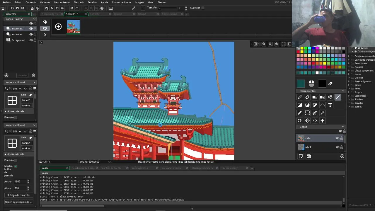This screenshot has width=375, height=211.
Task: Collapse the Herramientas panel
Action: point(343,91)
